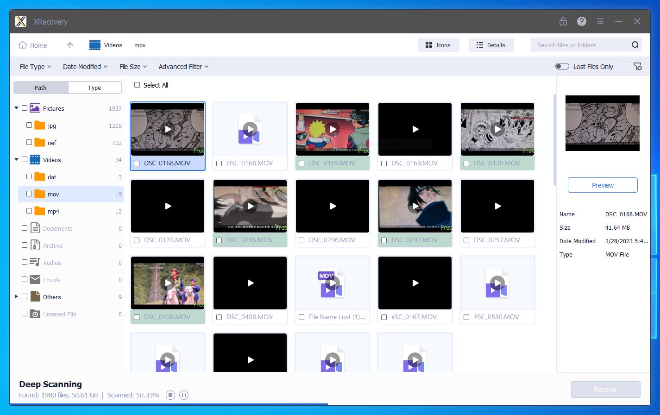This screenshot has height=415, width=660.
Task: Go up one level with the up arrow
Action: (x=70, y=45)
